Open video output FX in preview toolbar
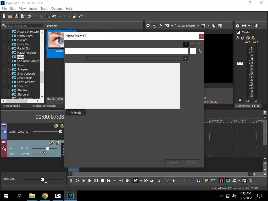Viewport: 268px width, 201px height. pos(161,26)
